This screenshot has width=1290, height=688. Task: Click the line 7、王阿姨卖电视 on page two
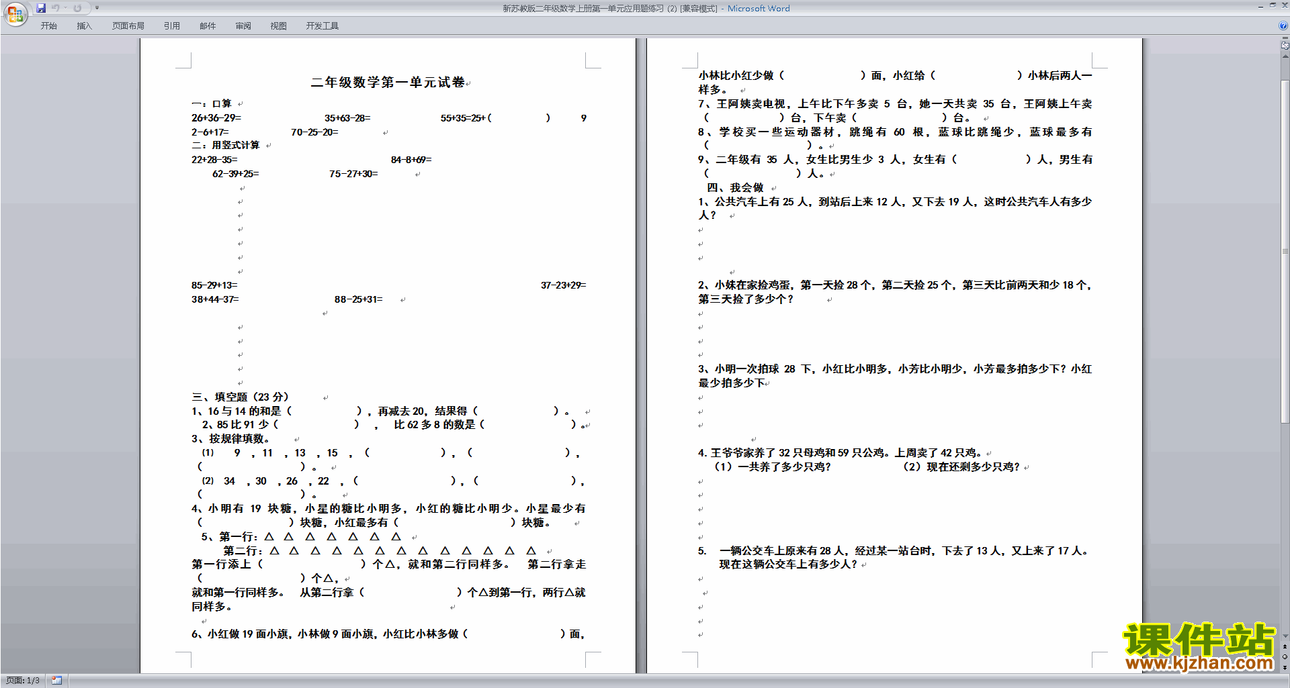[x=895, y=104]
